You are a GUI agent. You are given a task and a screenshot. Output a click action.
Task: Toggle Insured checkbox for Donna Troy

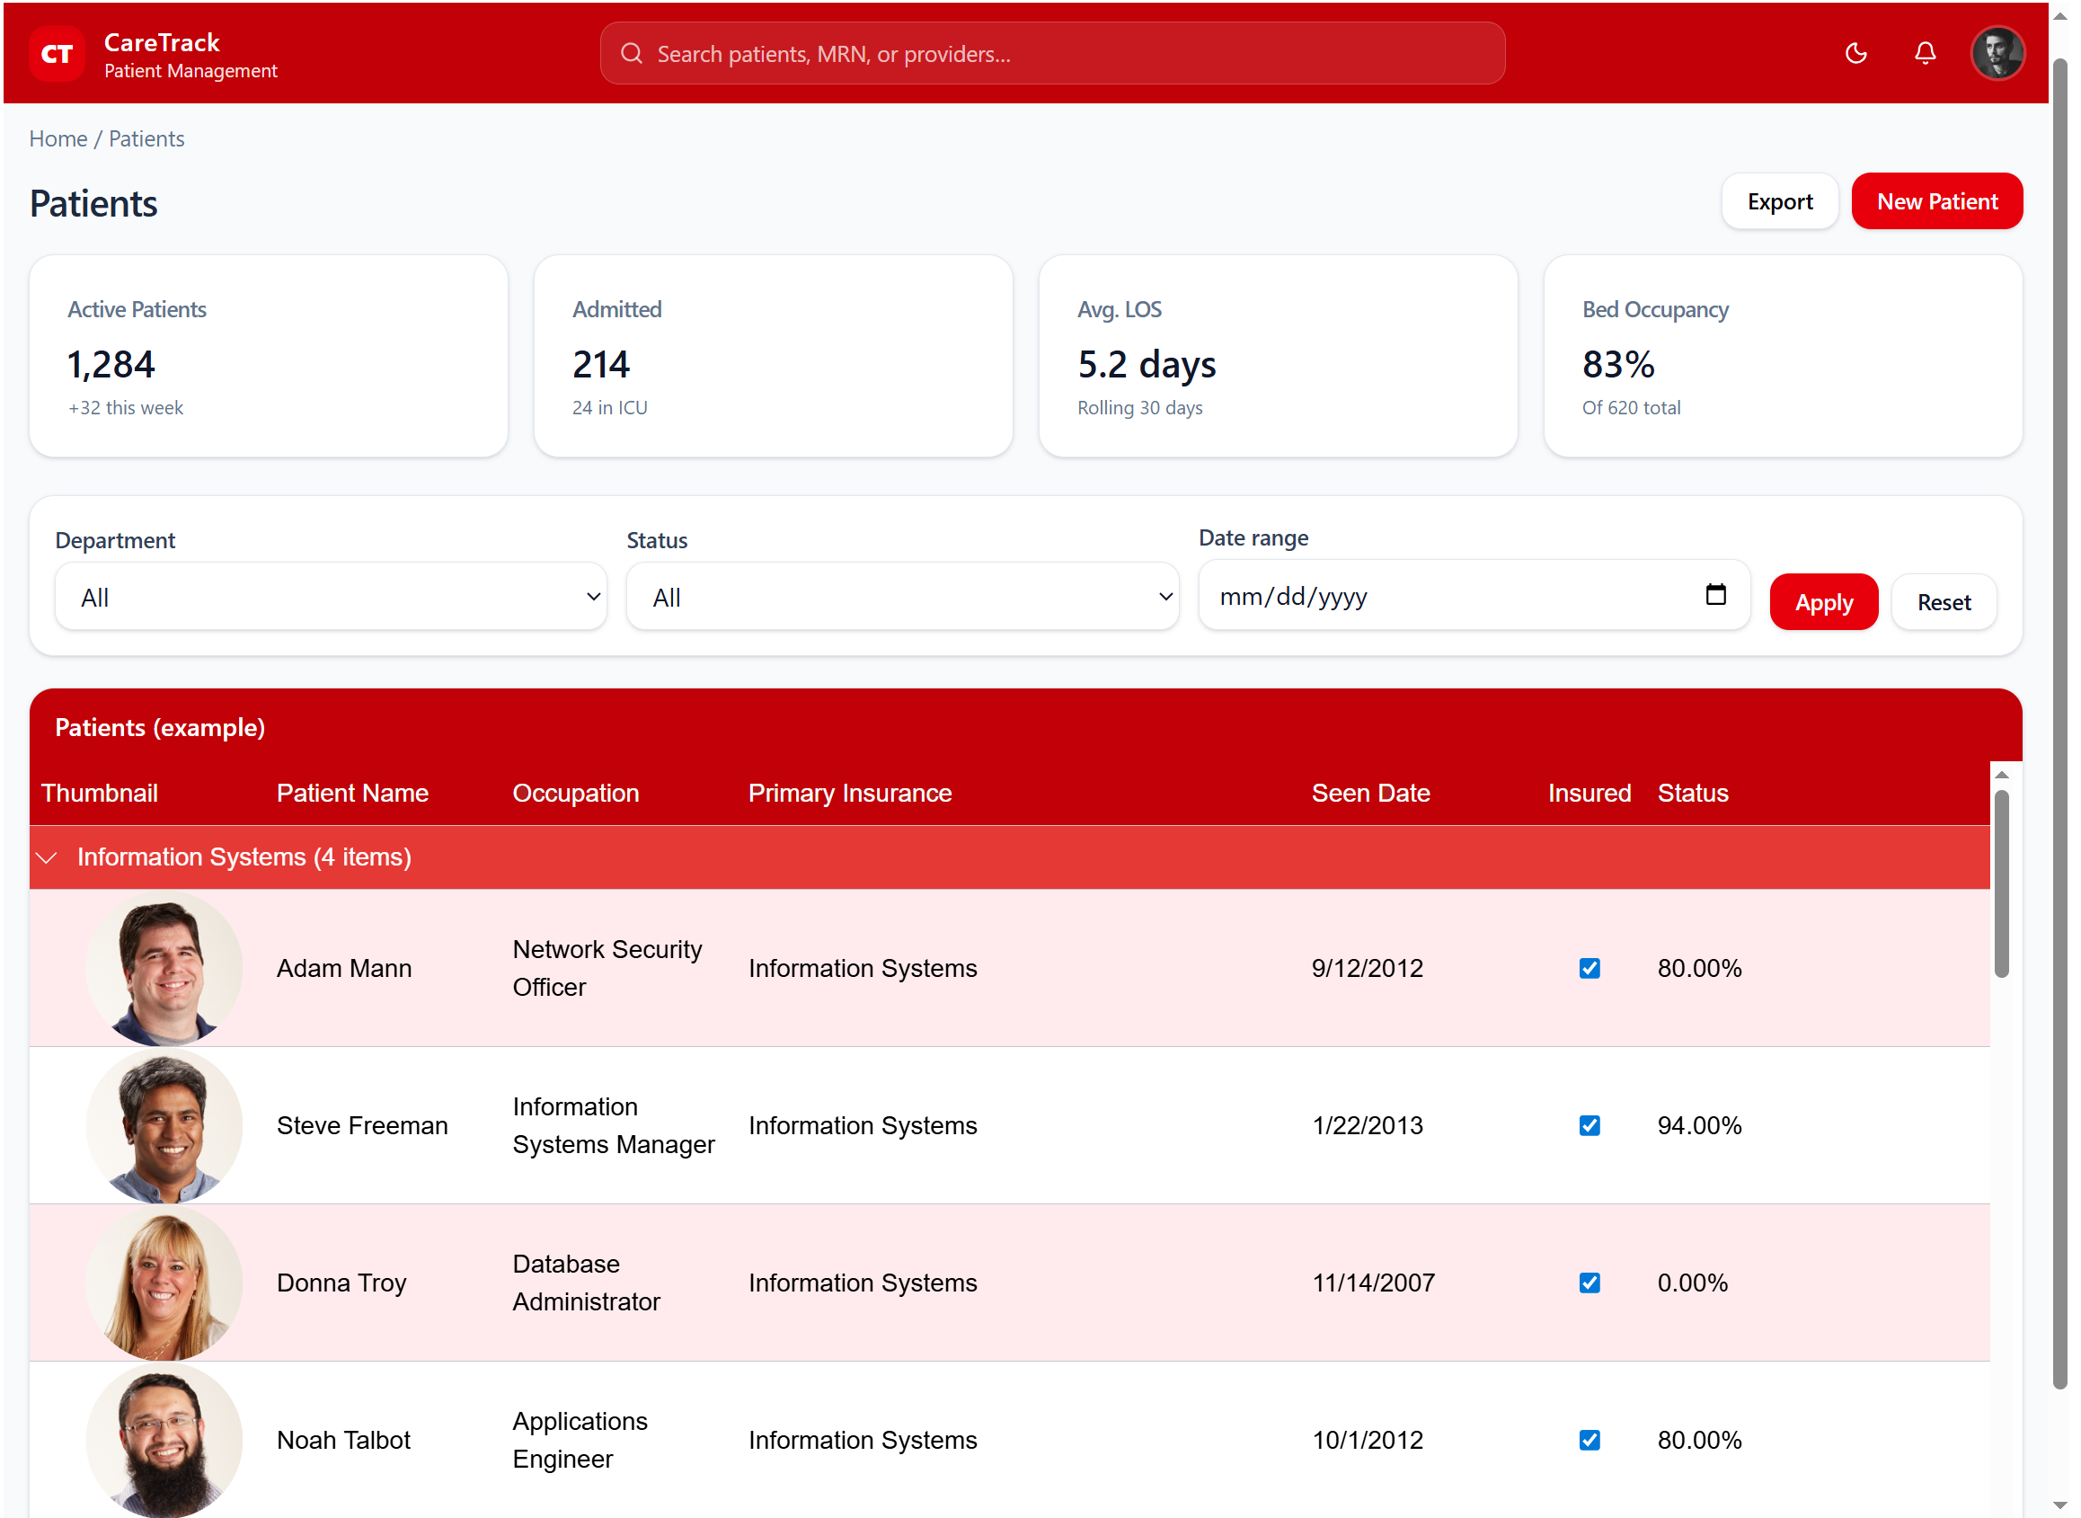tap(1589, 1283)
